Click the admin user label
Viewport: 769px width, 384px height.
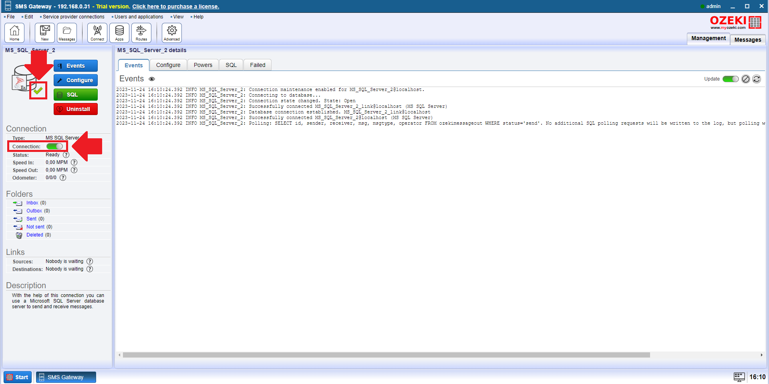[x=713, y=6]
